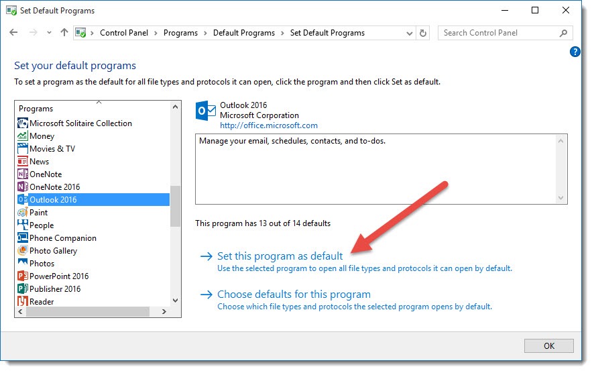Click the Photos app icon
Screen dimensions: 592x371
pyautogui.click(x=23, y=263)
